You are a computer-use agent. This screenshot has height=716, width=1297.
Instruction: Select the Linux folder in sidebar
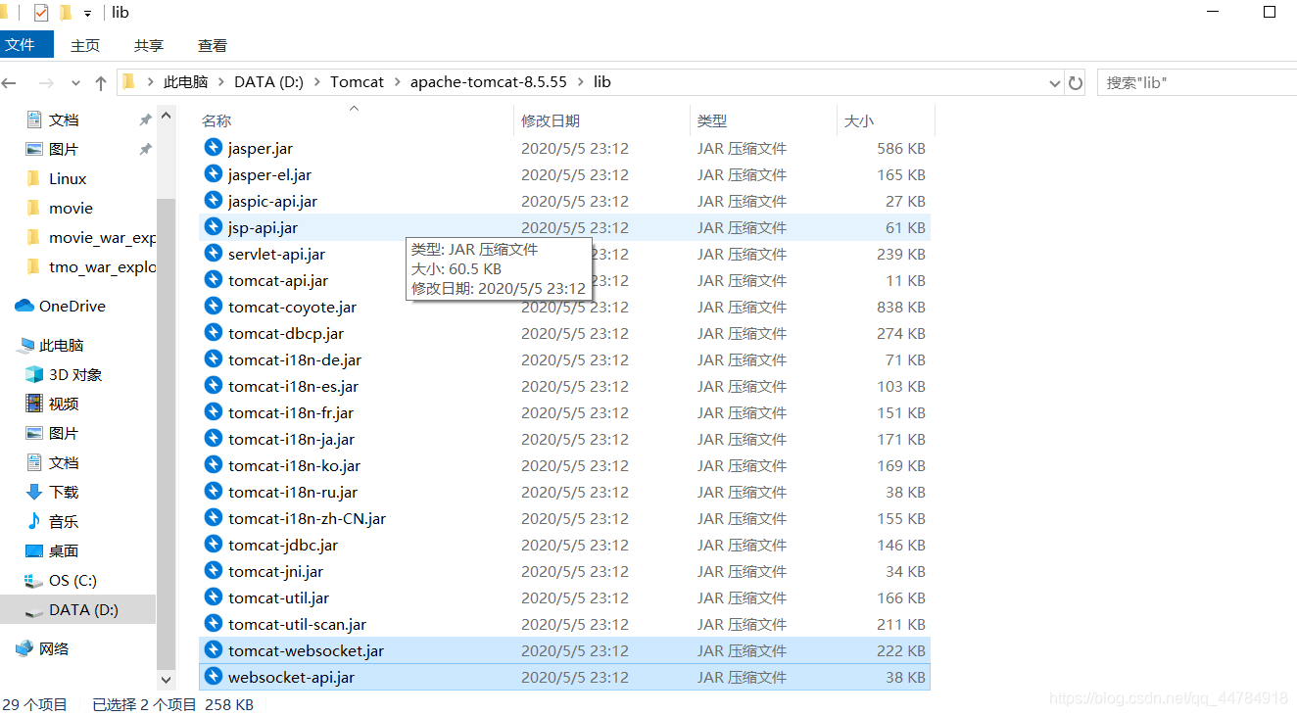click(68, 178)
